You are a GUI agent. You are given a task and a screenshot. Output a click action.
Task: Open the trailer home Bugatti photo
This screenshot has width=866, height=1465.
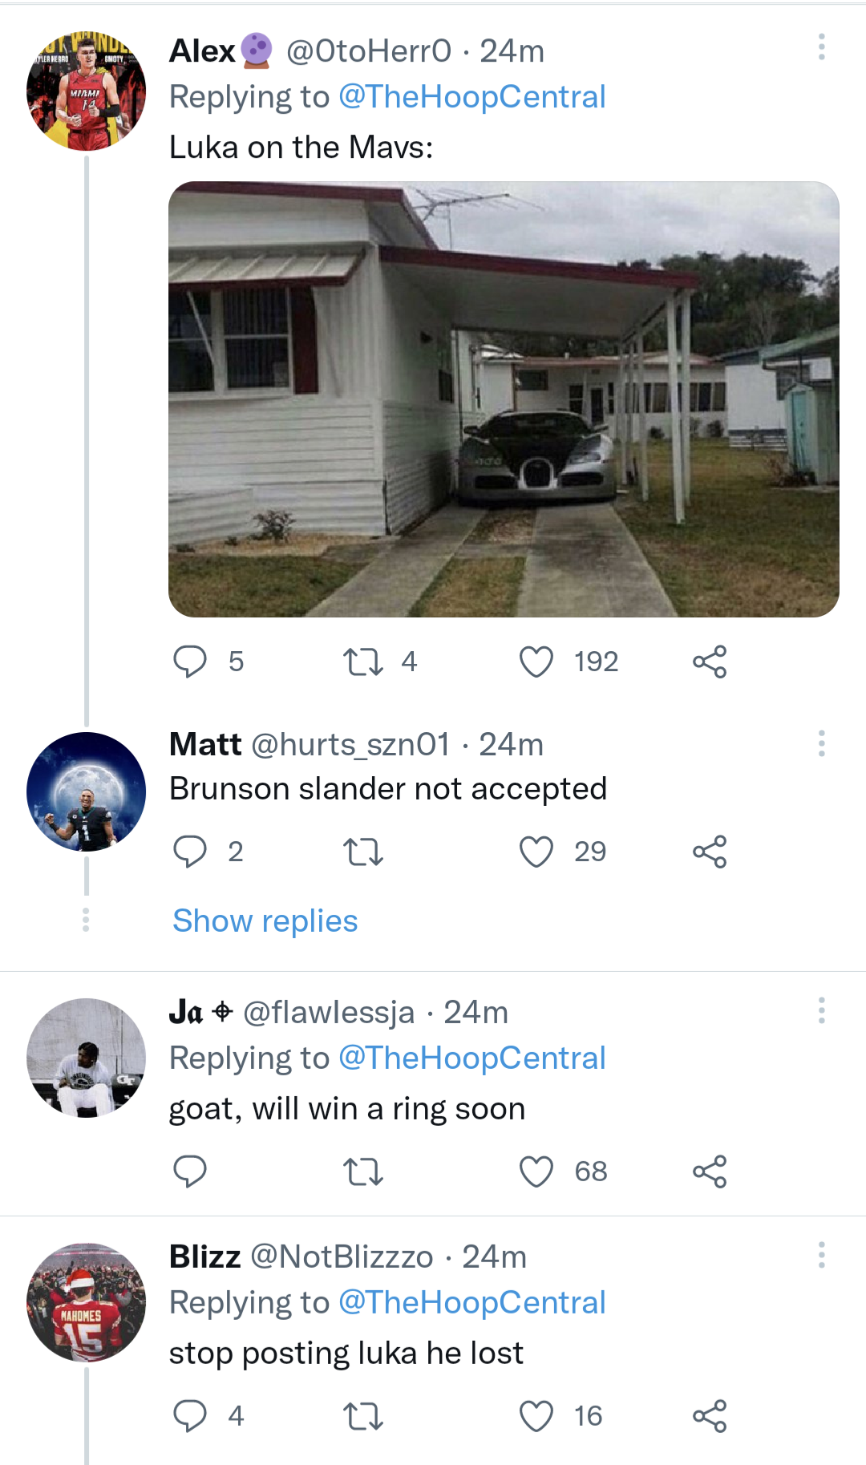504,399
